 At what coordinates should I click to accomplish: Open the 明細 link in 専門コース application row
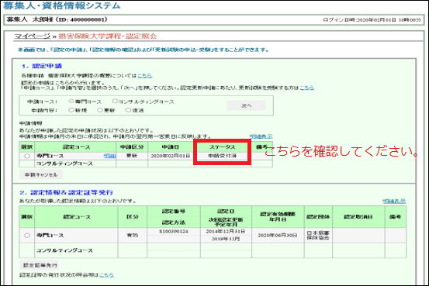(x=109, y=156)
